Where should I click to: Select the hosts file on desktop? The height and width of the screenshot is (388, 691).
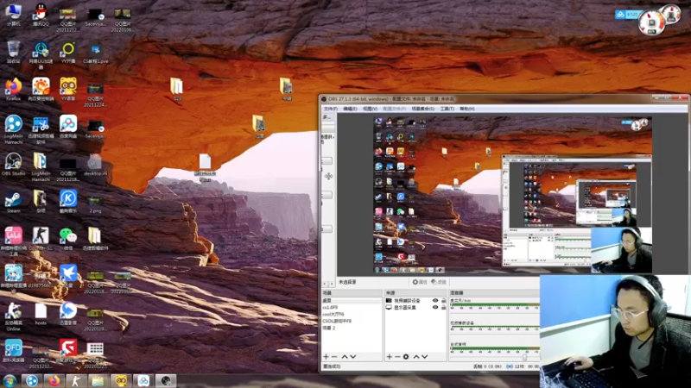[x=41, y=314]
